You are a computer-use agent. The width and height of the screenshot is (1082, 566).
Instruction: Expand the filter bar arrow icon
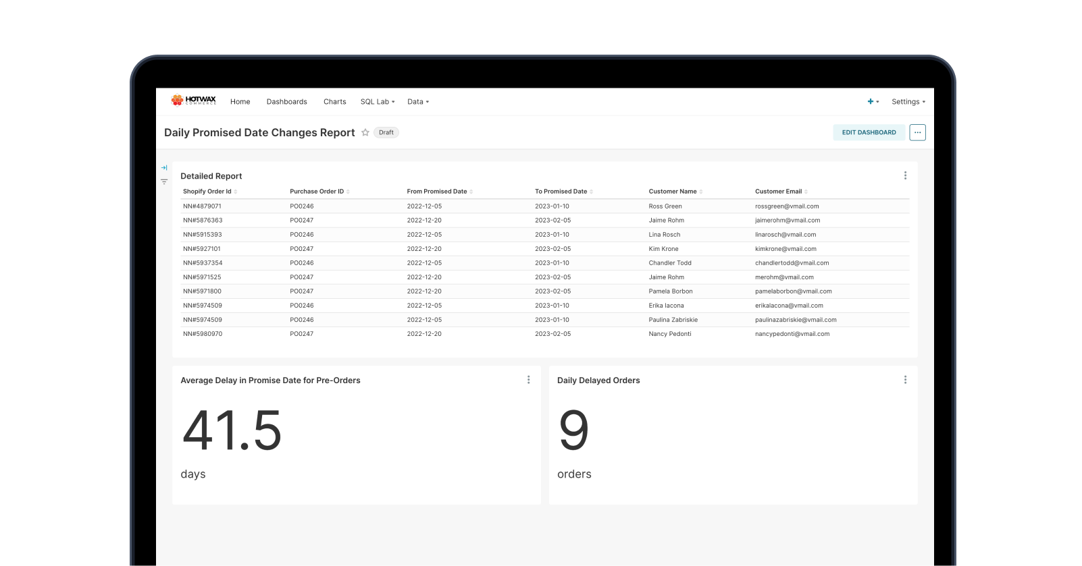(164, 167)
